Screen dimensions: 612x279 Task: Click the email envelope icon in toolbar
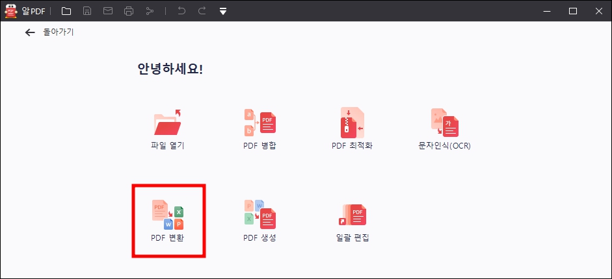108,11
